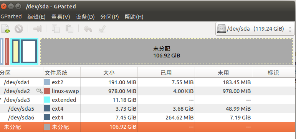296x139 pixels.
Task: Click the key lock icon beside /dev/sda2
Action: (x=40, y=91)
